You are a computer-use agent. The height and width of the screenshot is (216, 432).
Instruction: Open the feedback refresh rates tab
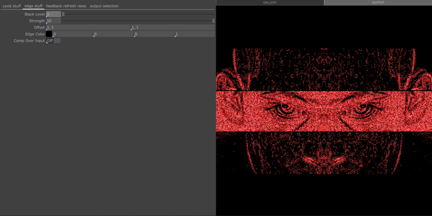66,6
